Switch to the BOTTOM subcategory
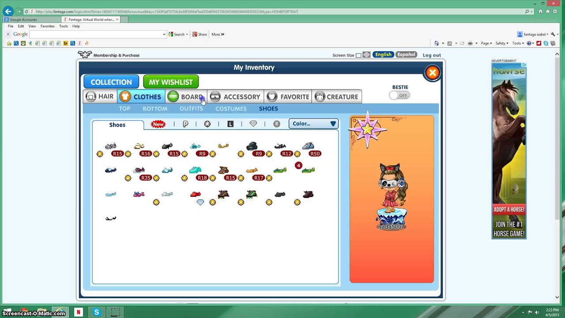Screen dimensions: 565x318 tap(155, 109)
